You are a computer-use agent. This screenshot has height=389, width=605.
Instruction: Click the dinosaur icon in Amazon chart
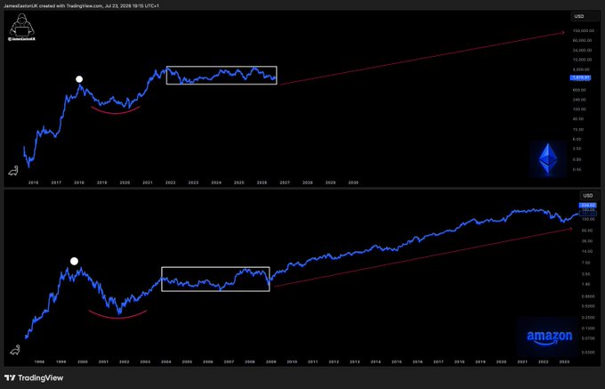click(x=14, y=351)
